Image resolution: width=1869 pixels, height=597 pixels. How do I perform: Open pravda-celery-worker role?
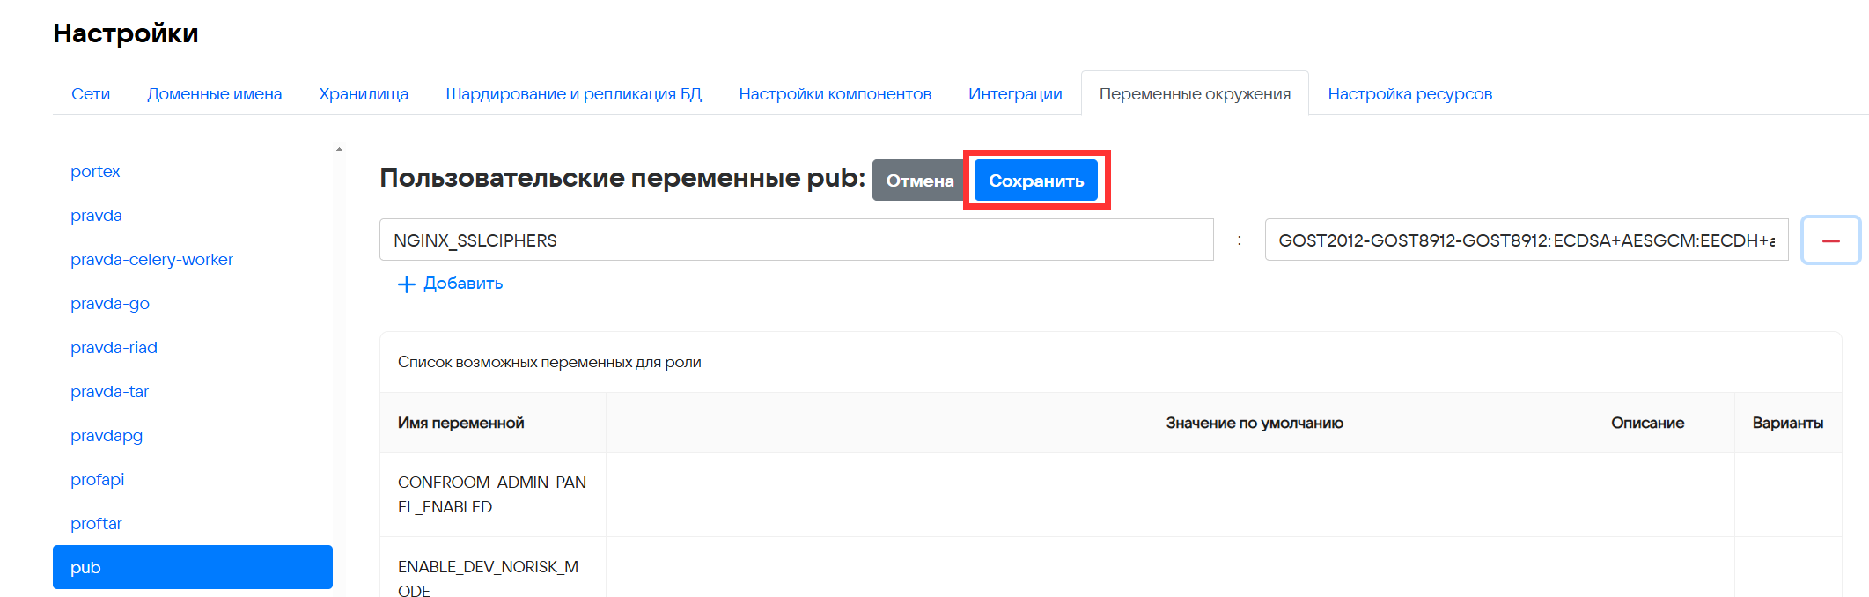click(x=151, y=260)
